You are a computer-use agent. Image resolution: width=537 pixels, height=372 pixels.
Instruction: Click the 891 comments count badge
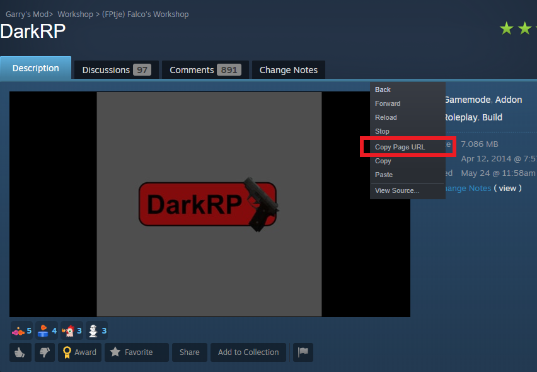tap(229, 70)
